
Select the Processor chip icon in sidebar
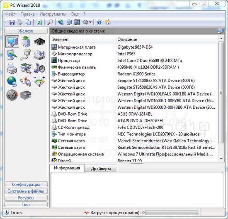tap(39, 42)
